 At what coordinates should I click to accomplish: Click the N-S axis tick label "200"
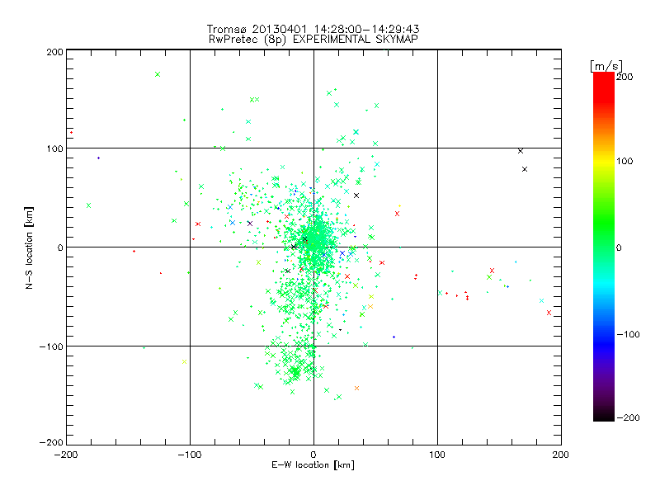pos(54,52)
